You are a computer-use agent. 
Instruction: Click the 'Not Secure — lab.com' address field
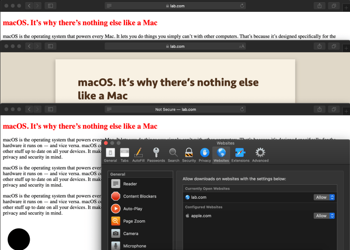click(175, 109)
